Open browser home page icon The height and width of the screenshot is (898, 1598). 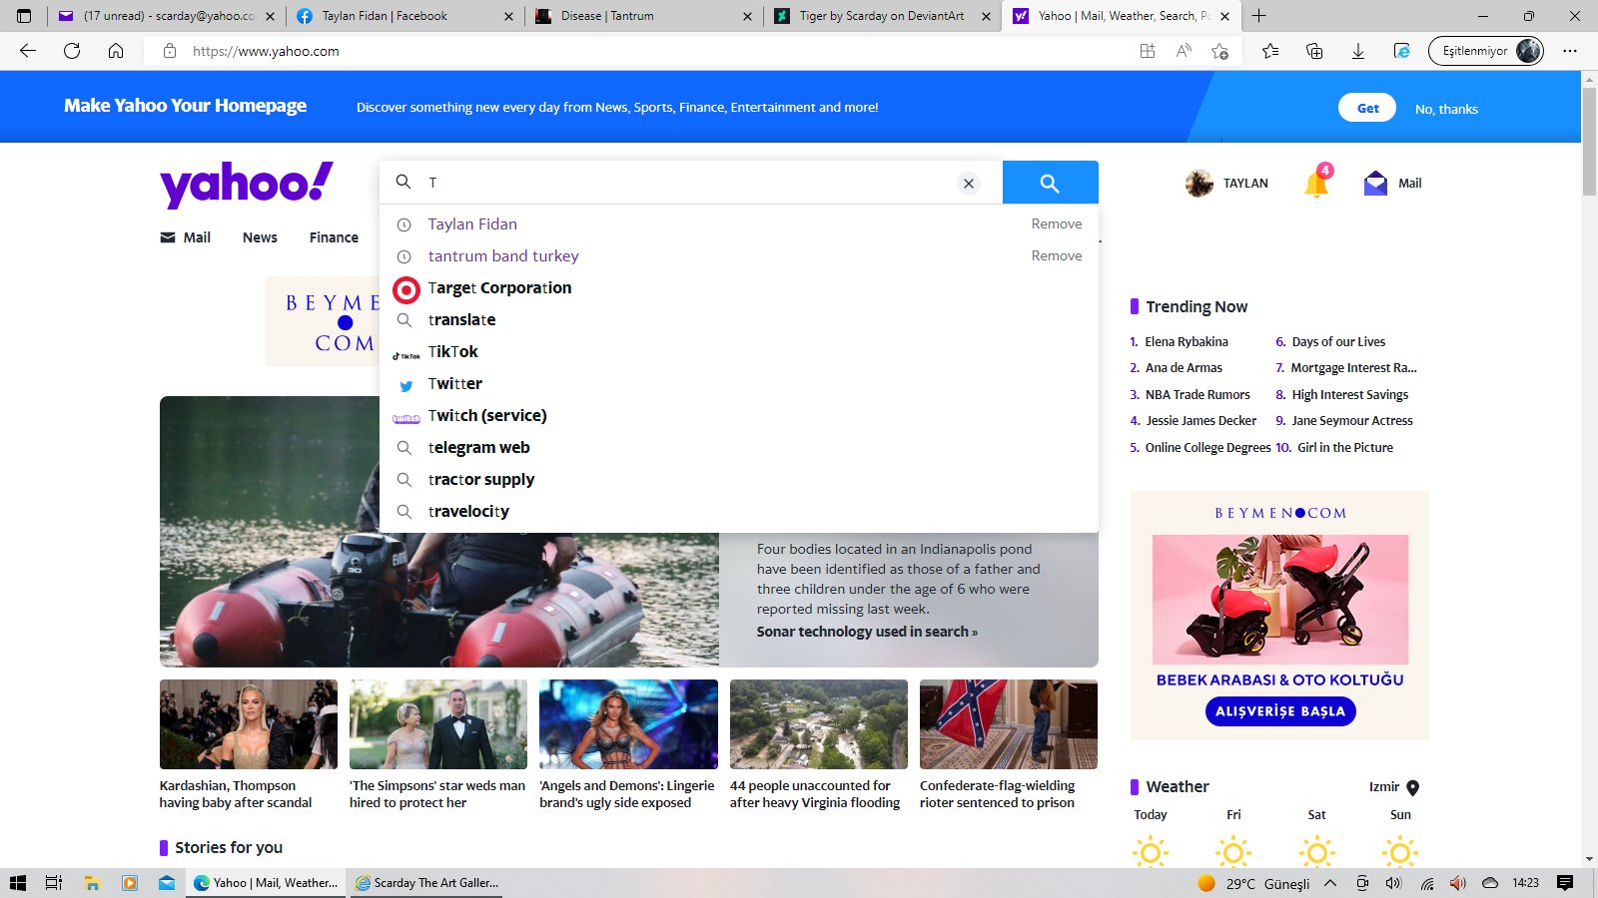(116, 51)
